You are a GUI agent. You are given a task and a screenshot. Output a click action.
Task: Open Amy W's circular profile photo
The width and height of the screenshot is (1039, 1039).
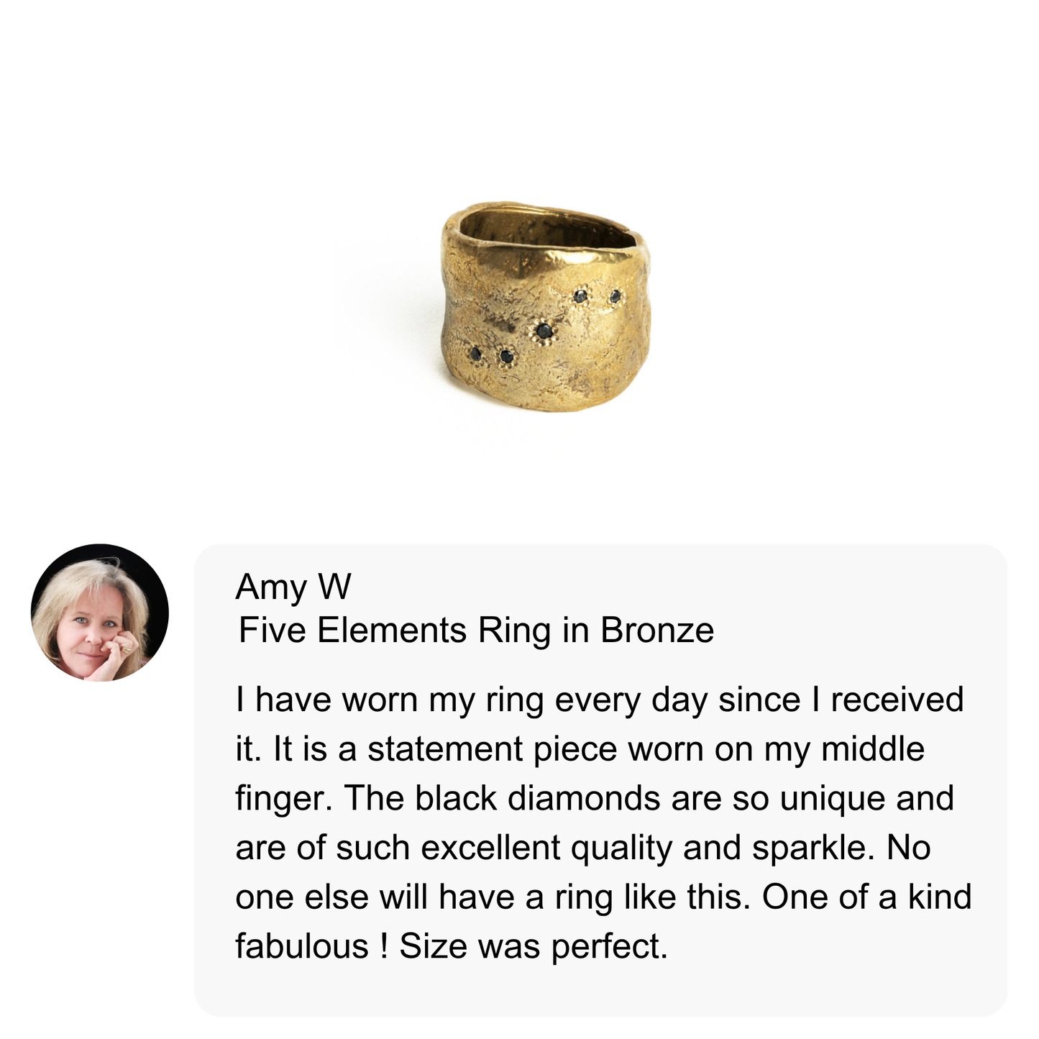coord(100,613)
